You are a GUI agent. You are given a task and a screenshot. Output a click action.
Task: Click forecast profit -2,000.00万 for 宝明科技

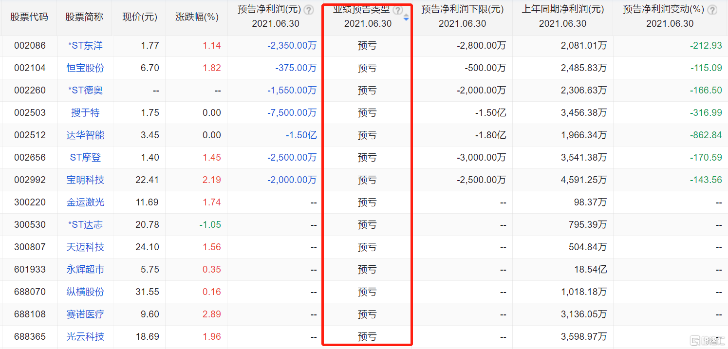pyautogui.click(x=292, y=180)
